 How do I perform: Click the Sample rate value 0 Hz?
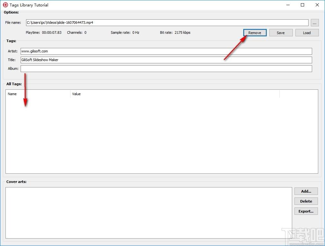136,32
